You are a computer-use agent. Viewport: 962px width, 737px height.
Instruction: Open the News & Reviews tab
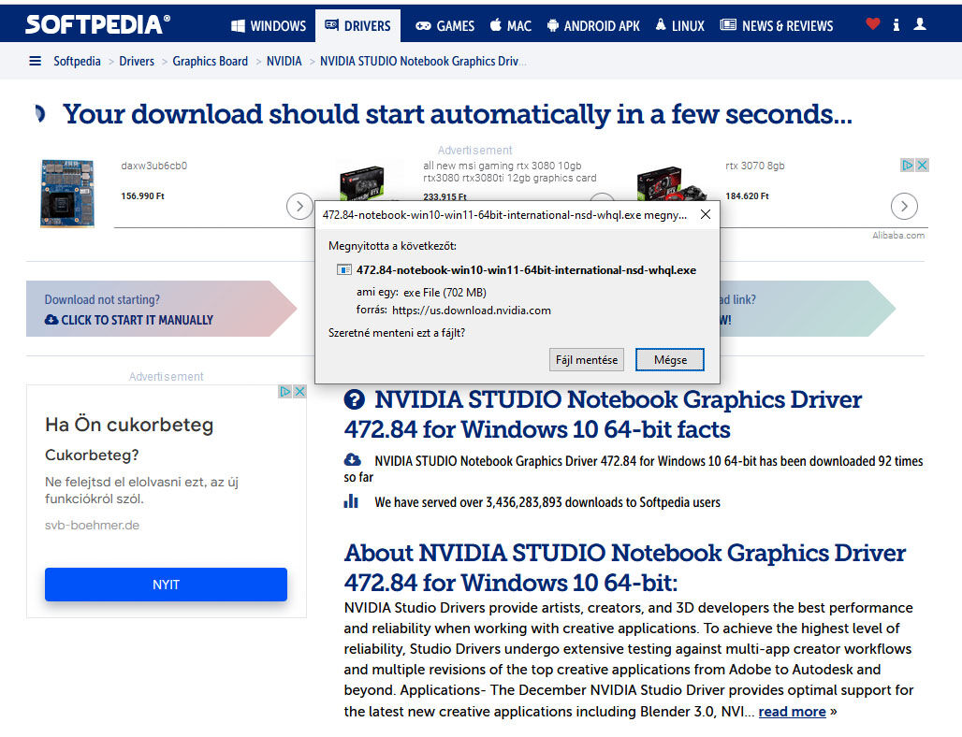(x=777, y=26)
